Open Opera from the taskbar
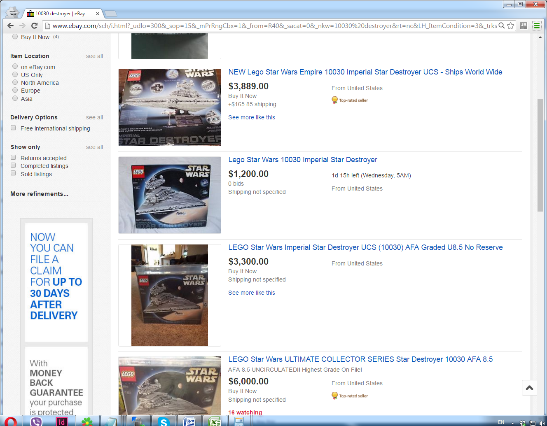547x426 pixels. [11, 421]
